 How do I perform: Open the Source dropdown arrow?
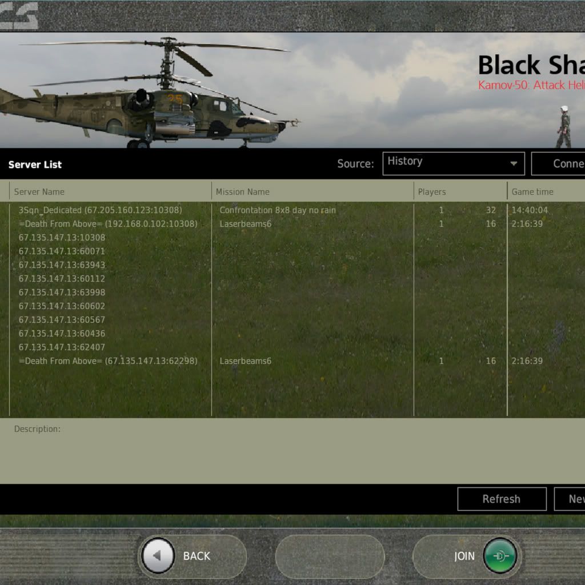[x=514, y=163]
